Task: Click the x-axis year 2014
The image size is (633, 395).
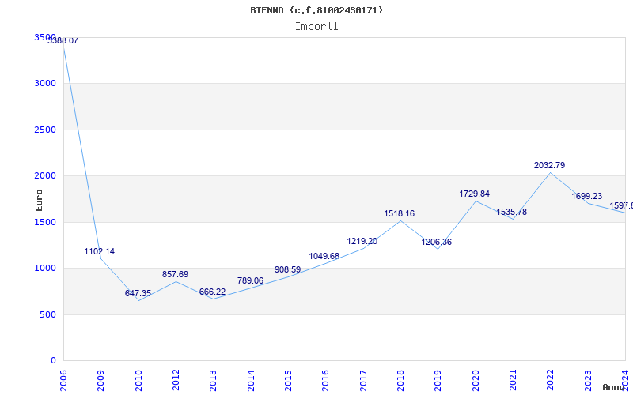Action: click(x=251, y=381)
